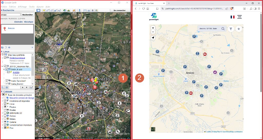This screenshot has width=263, height=140.
Task: Open the Fichier menu
Action: point(4,7)
